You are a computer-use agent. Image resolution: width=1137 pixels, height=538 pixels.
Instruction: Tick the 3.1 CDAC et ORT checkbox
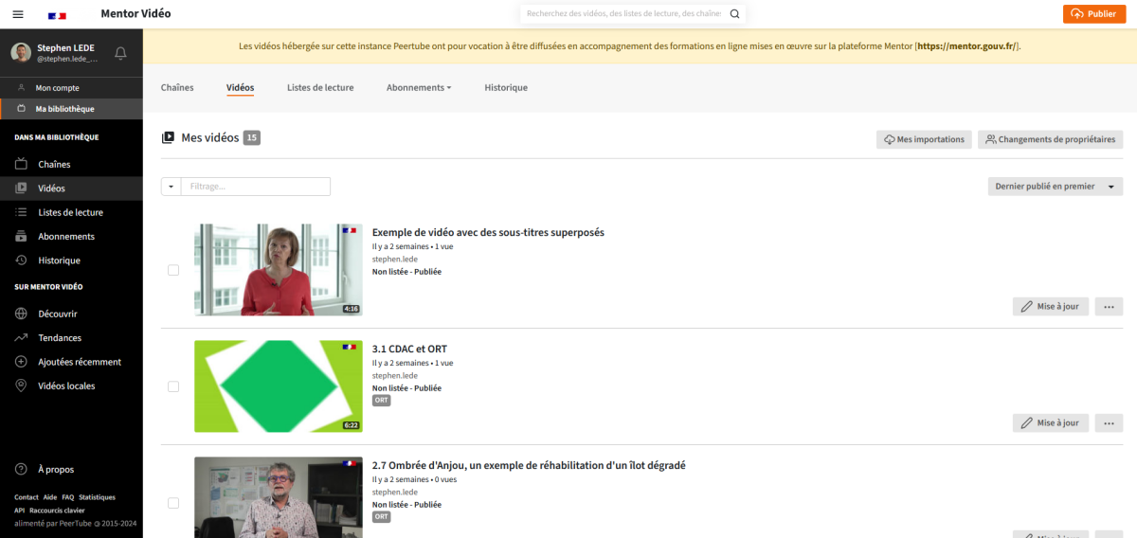(173, 386)
